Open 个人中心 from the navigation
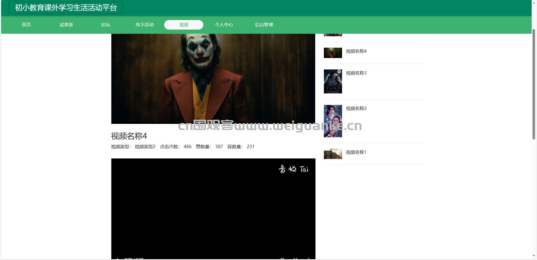The width and height of the screenshot is (537, 260). click(224, 25)
